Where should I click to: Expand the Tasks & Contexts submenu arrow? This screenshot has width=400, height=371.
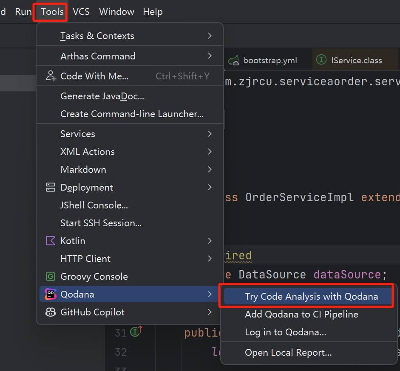coord(210,36)
